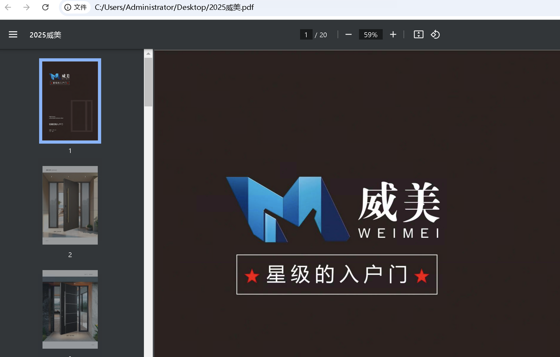Screen dimensions: 560x357
Task: Reload the page in browser
Action: [45, 7]
